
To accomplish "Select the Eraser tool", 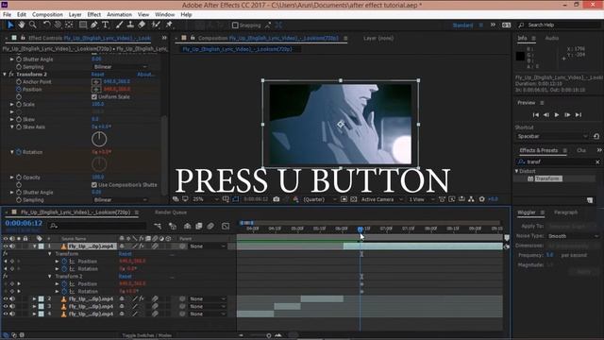I will click(x=142, y=25).
